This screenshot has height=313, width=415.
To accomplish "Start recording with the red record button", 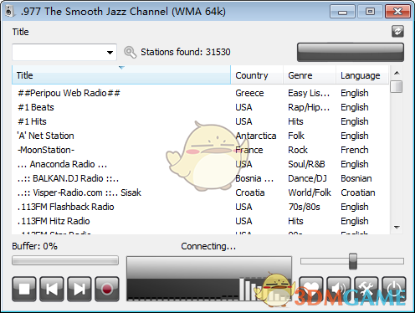I will [x=107, y=289].
